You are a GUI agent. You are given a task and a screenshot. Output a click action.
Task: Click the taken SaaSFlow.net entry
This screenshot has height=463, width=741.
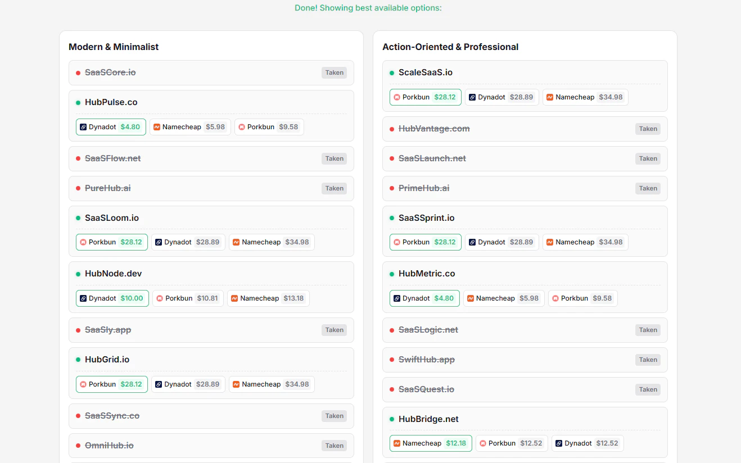point(211,158)
